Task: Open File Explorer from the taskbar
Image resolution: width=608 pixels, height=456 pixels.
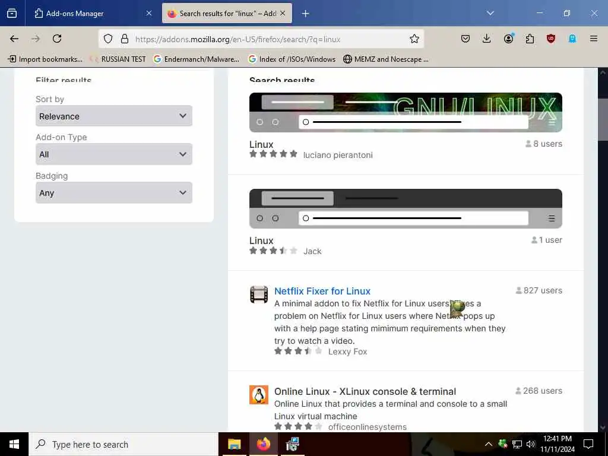Action: click(x=234, y=444)
